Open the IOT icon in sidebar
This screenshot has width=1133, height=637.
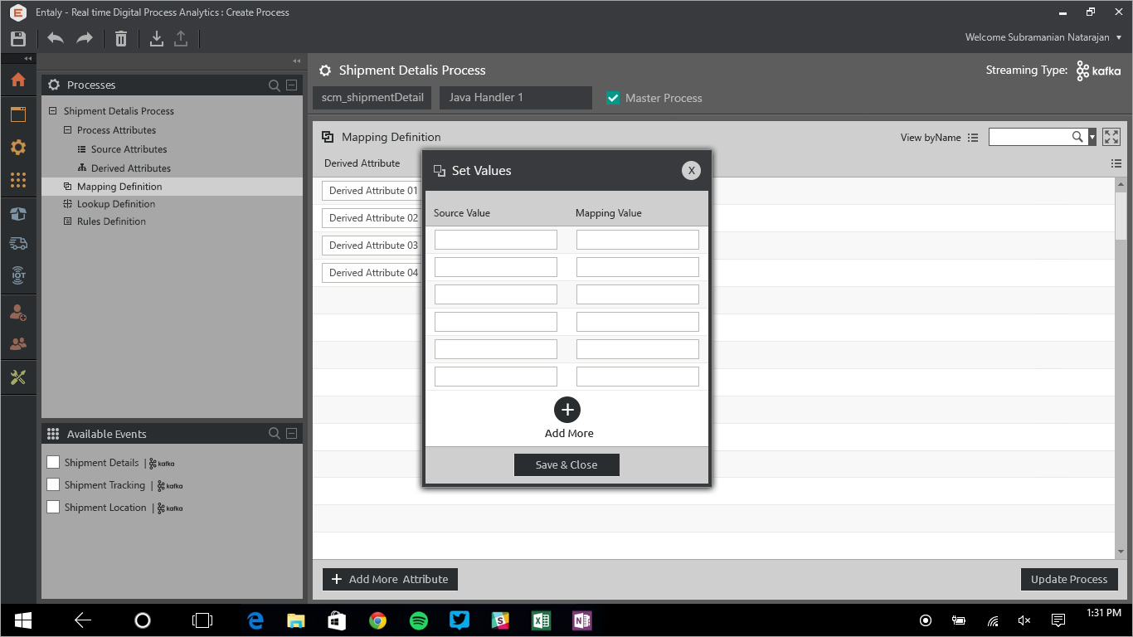[x=18, y=275]
